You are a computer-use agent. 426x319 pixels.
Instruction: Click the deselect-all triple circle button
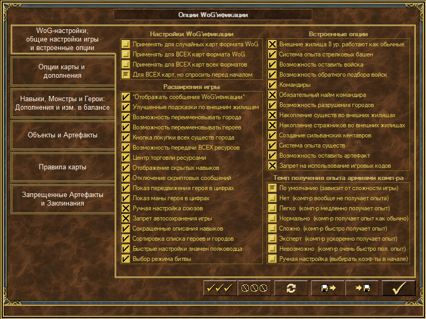(x=254, y=288)
